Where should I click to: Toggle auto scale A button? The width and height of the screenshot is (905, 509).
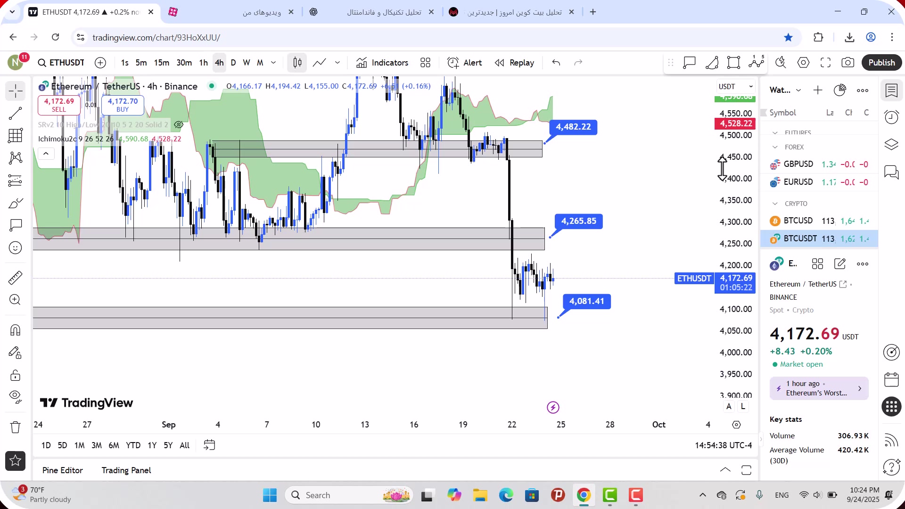pyautogui.click(x=729, y=407)
